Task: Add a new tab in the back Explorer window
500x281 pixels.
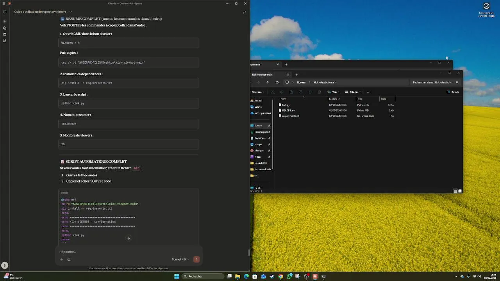Action: pos(286,64)
